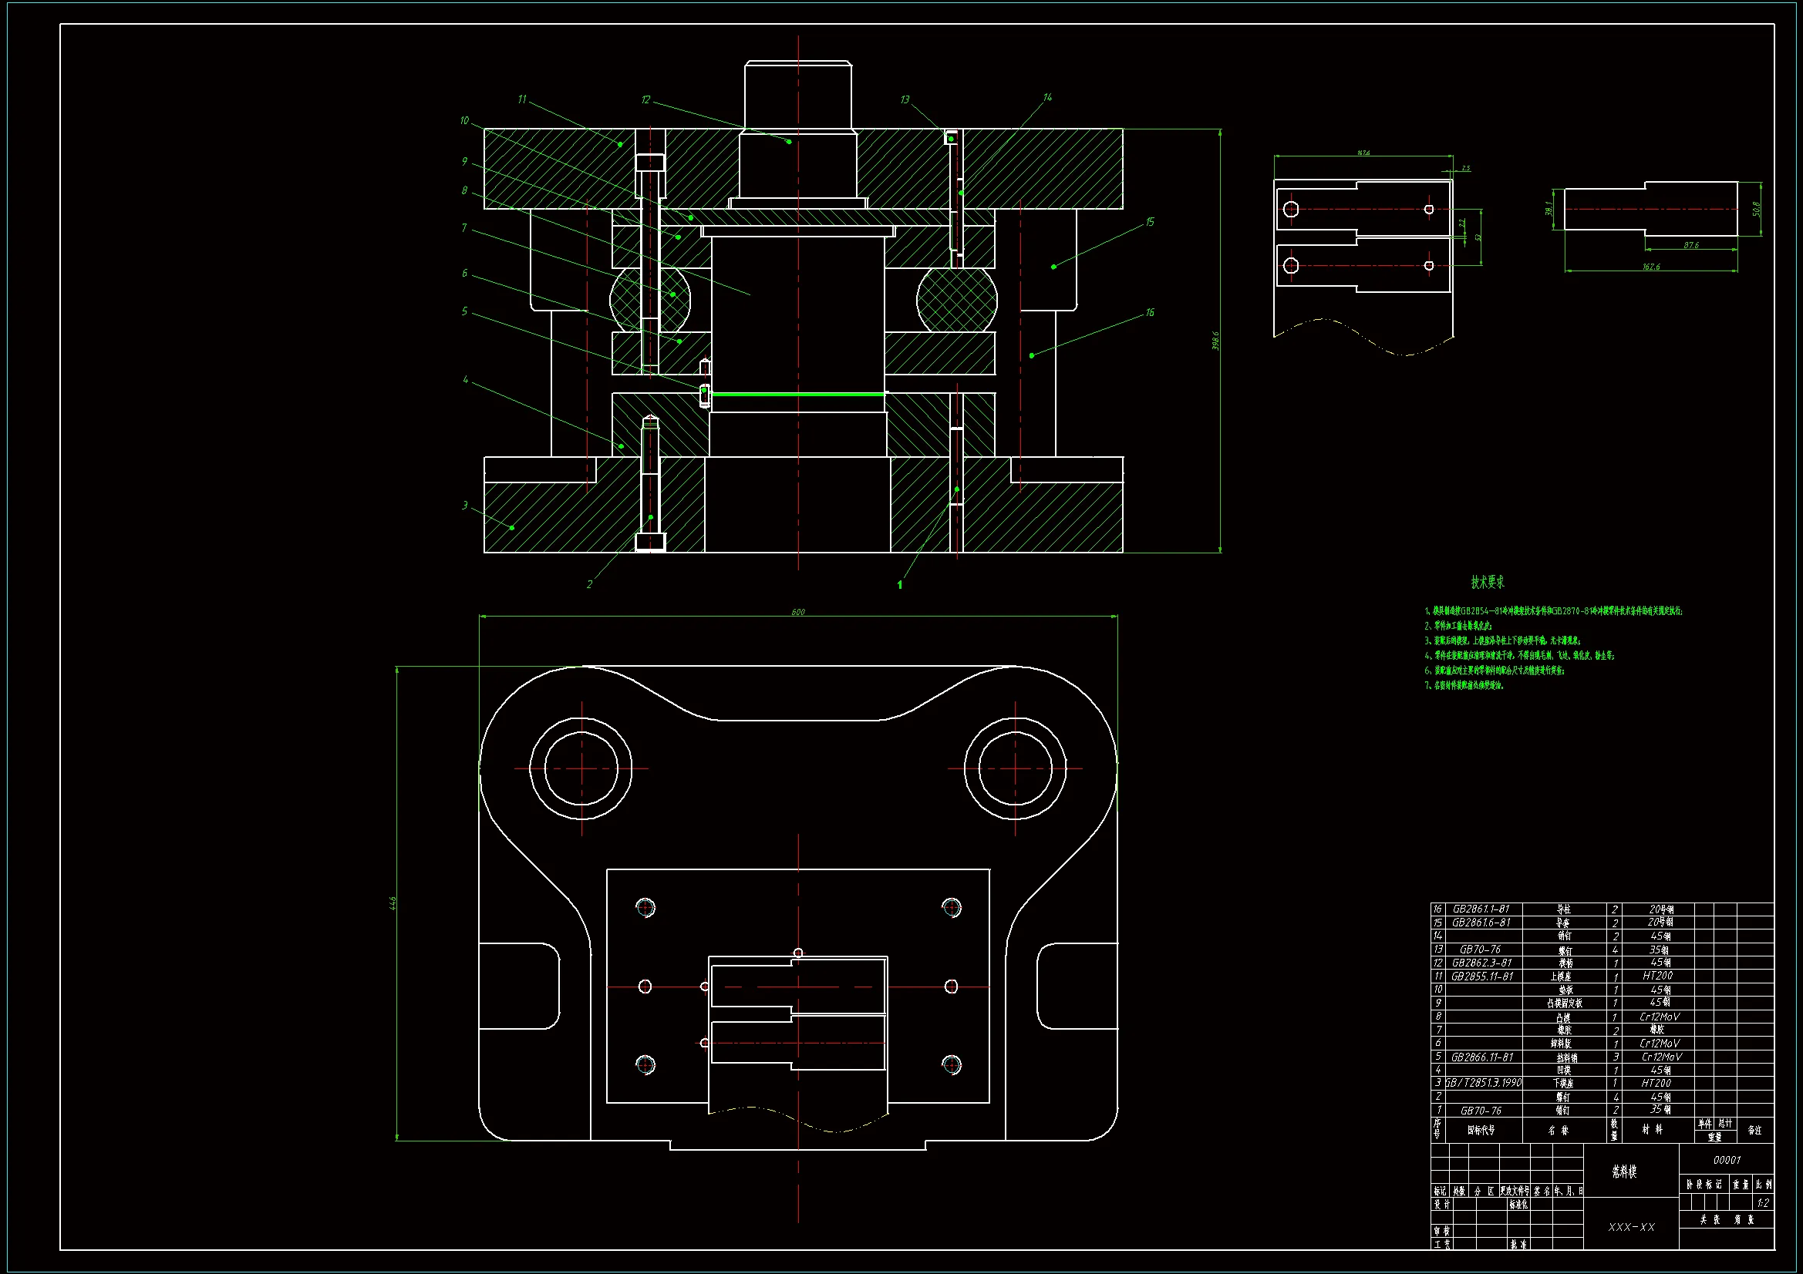The image size is (1803, 1274).
Task: Select the HT200 material cell in row 11
Action: coord(1657,976)
